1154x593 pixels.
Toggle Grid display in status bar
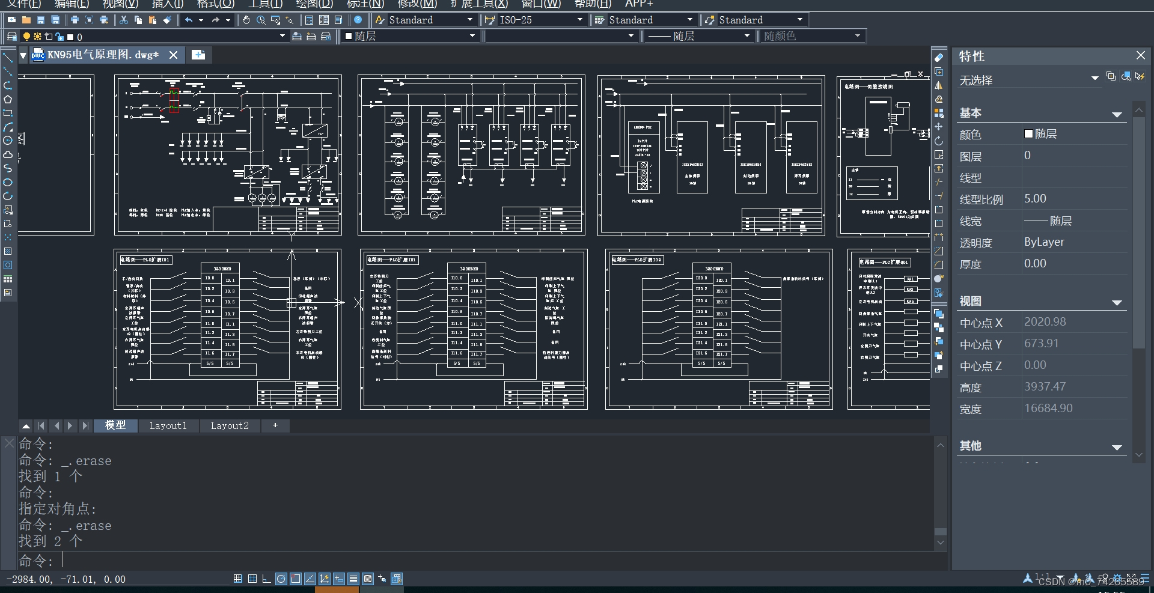tap(252, 579)
